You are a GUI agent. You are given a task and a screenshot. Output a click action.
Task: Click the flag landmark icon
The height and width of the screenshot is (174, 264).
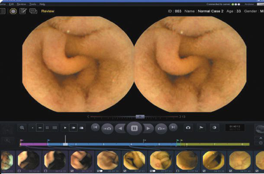tap(201, 128)
